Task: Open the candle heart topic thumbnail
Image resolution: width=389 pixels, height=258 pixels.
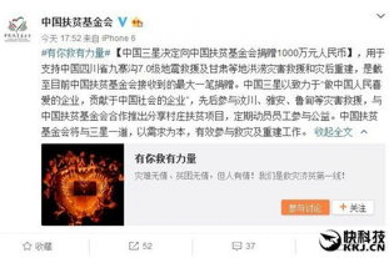Action: point(83,185)
